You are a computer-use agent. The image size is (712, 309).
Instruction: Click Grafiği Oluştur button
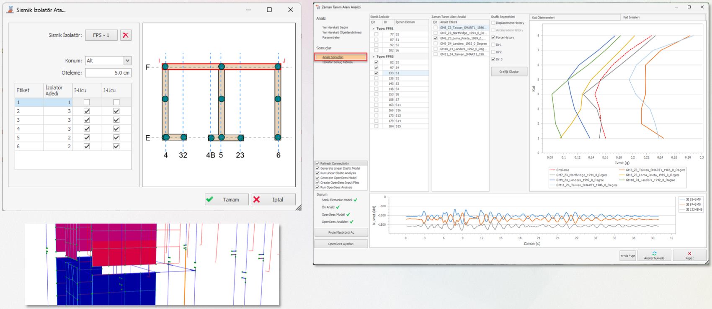(x=509, y=72)
